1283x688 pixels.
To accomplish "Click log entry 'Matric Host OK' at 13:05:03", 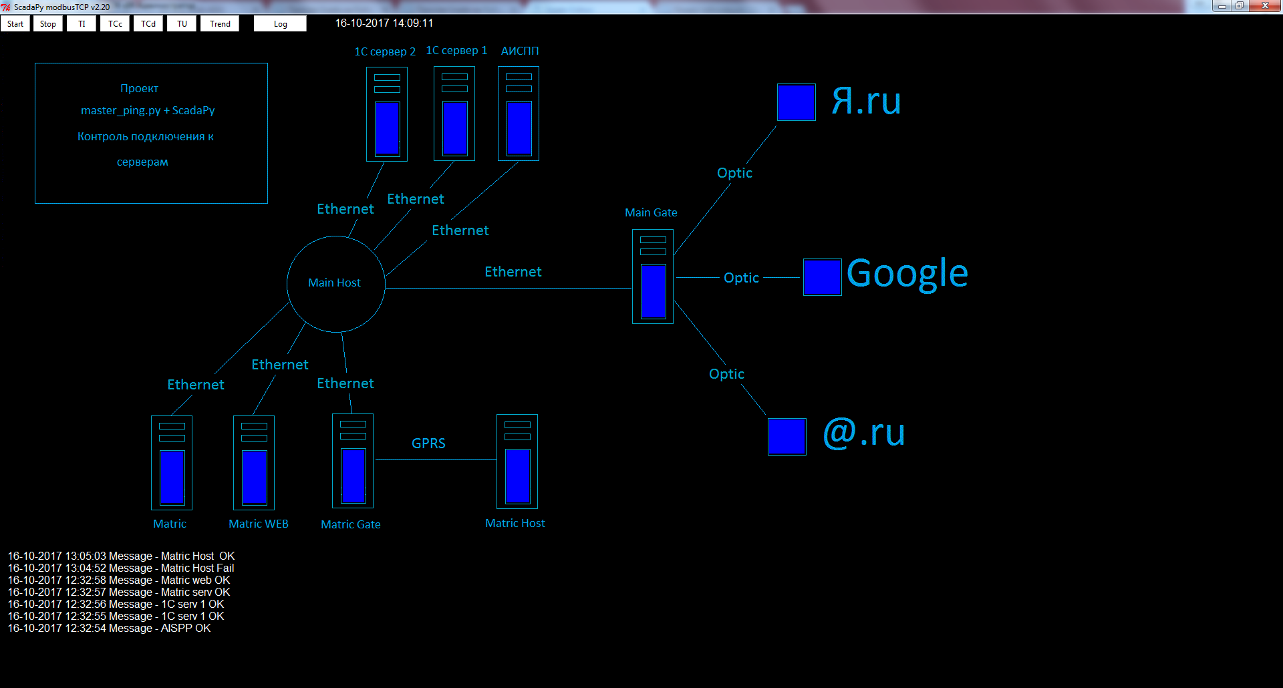I will (121, 556).
